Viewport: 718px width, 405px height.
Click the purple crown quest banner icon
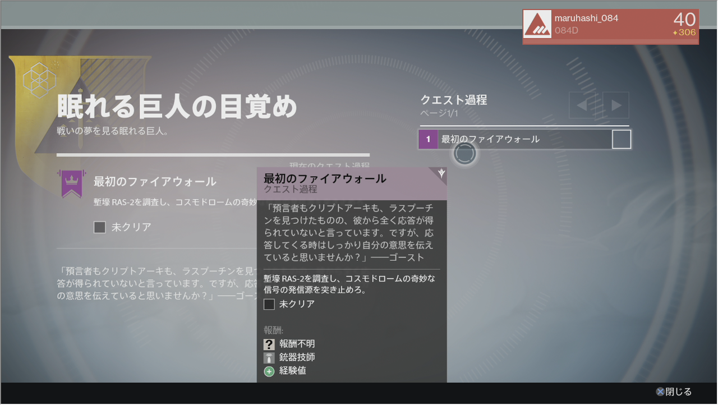(x=71, y=184)
